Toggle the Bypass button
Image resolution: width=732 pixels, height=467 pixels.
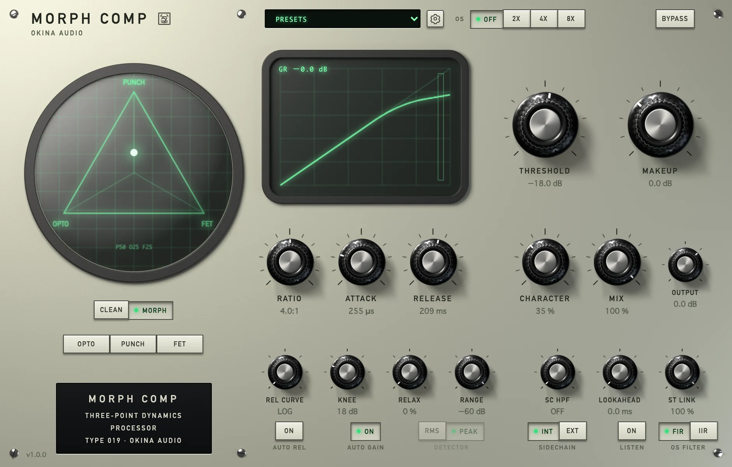[675, 19]
